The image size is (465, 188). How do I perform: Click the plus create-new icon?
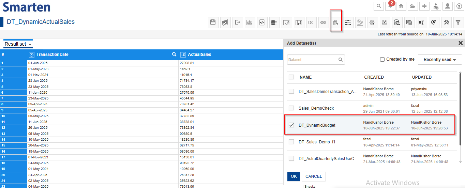[x=424, y=6]
